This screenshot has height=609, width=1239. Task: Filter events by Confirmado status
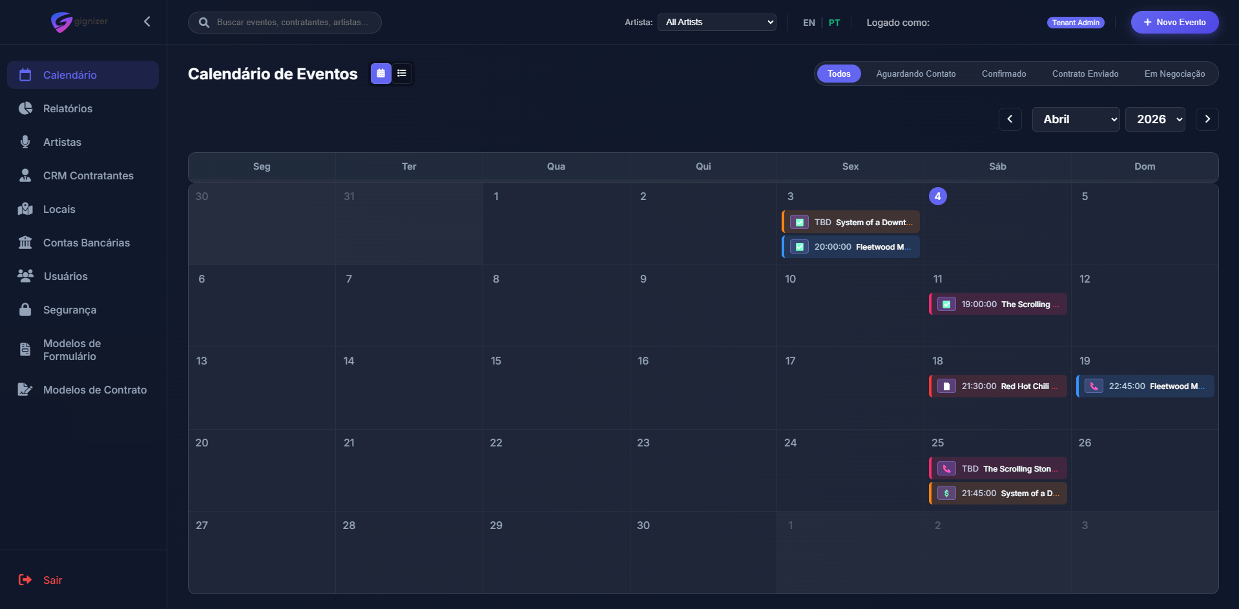point(1003,74)
